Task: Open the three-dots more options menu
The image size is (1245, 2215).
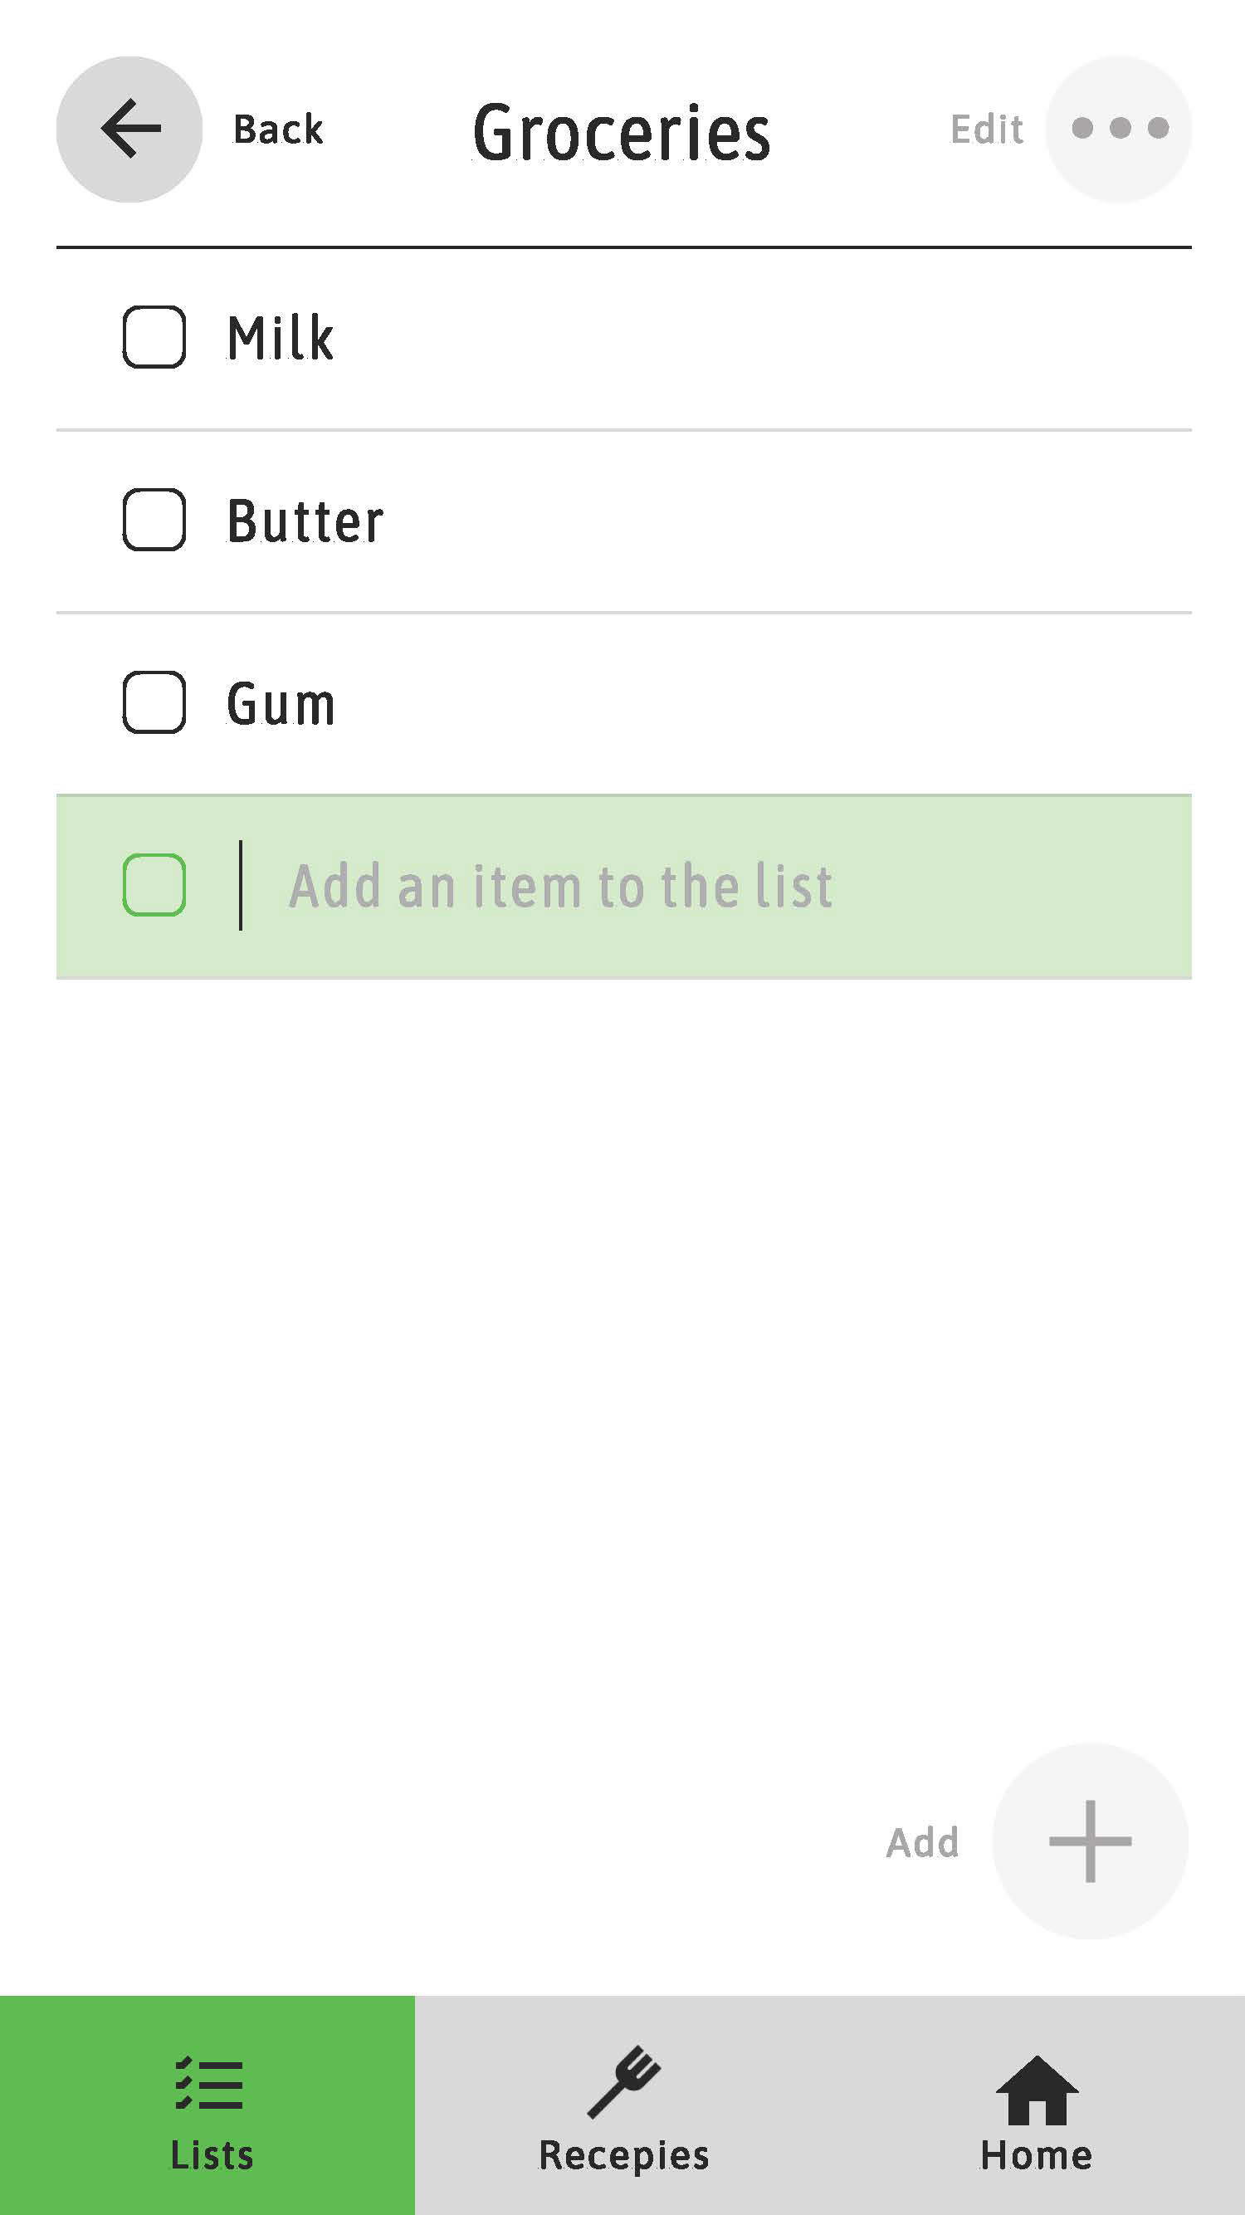Action: [x=1119, y=129]
